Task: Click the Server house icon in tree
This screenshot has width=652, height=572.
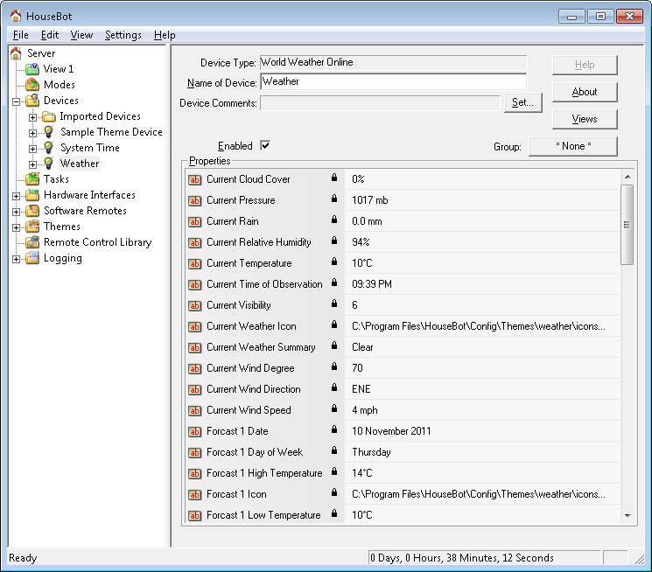Action: pos(16,53)
